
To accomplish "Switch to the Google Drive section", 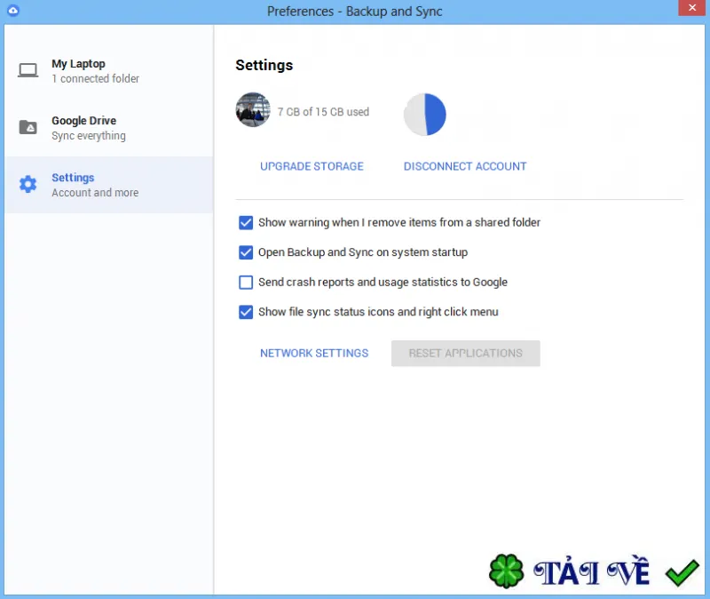I will 108,128.
